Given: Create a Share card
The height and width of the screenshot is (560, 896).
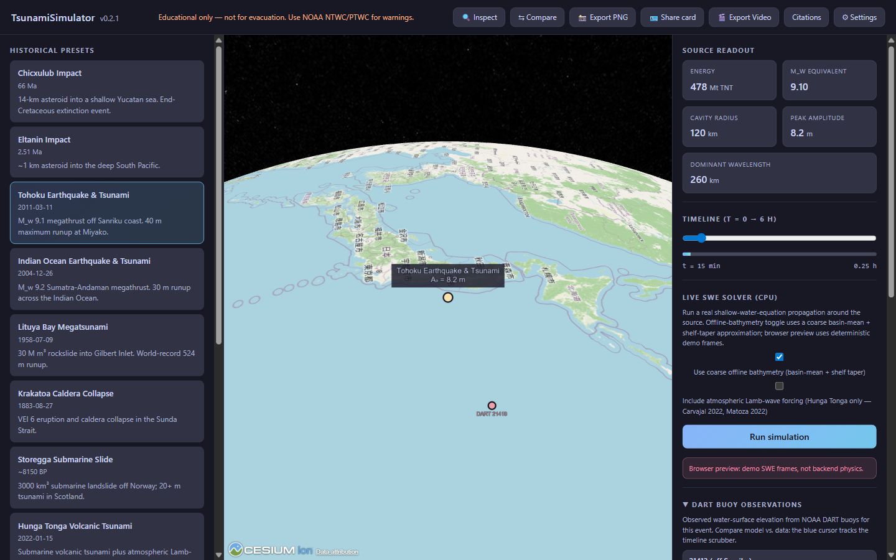Looking at the screenshot, I should tap(672, 17).
